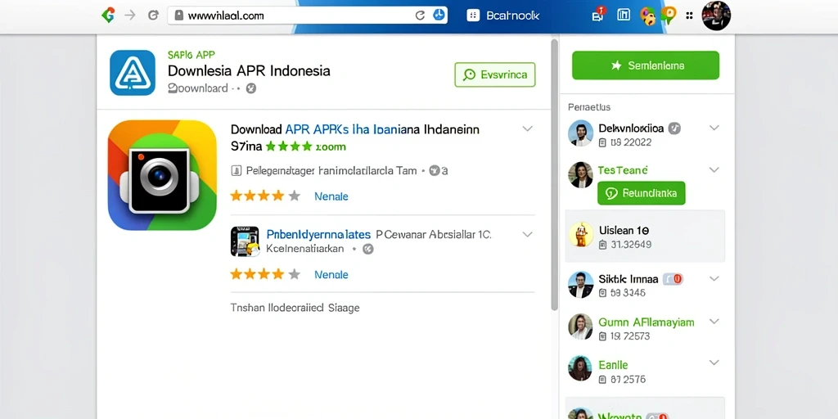Expand the Eanlle sidebar entry
The width and height of the screenshot is (838, 419).
[714, 363]
